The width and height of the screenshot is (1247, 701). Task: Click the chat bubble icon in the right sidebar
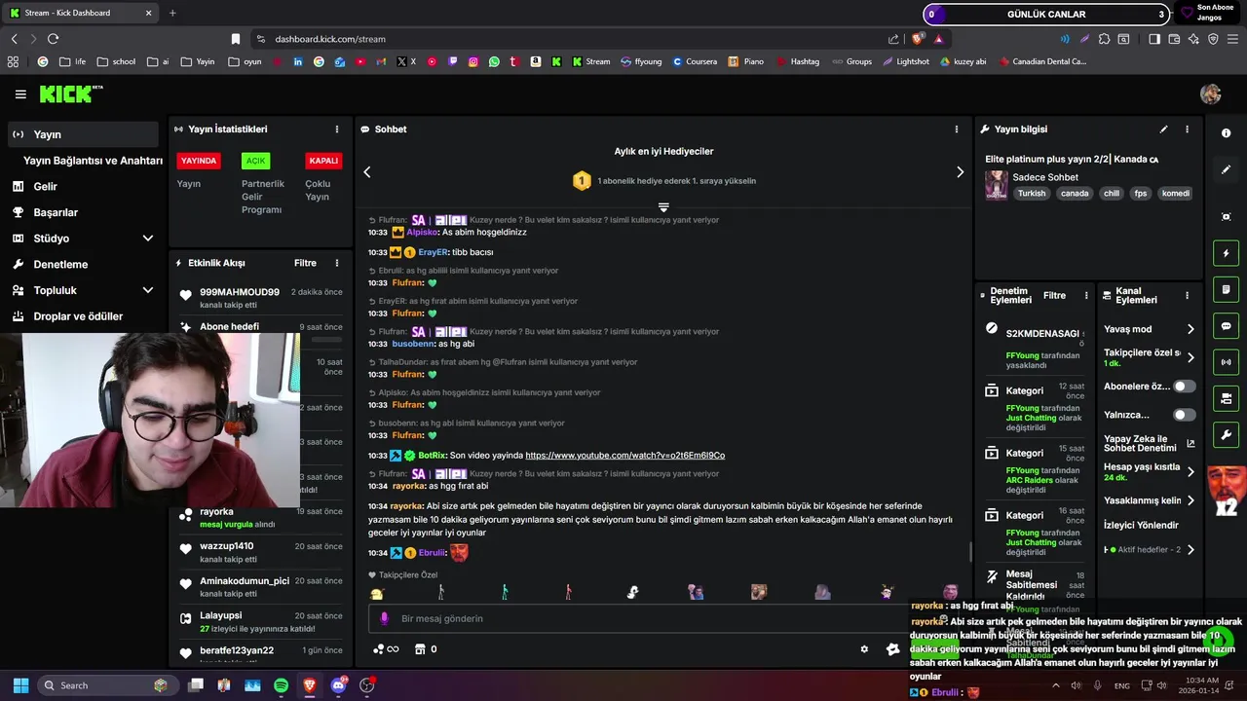(x=1226, y=326)
